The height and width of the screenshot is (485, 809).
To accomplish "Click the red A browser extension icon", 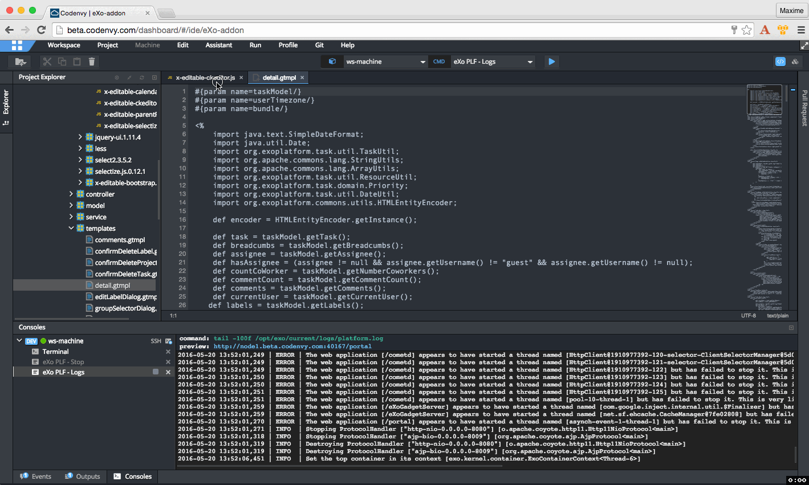I will click(765, 30).
